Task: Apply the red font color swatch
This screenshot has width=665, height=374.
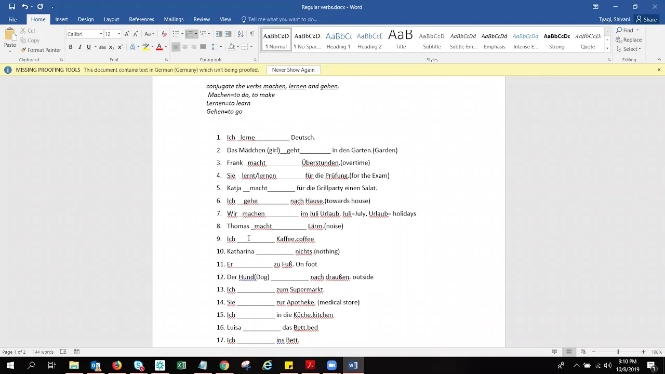Action: point(159,47)
